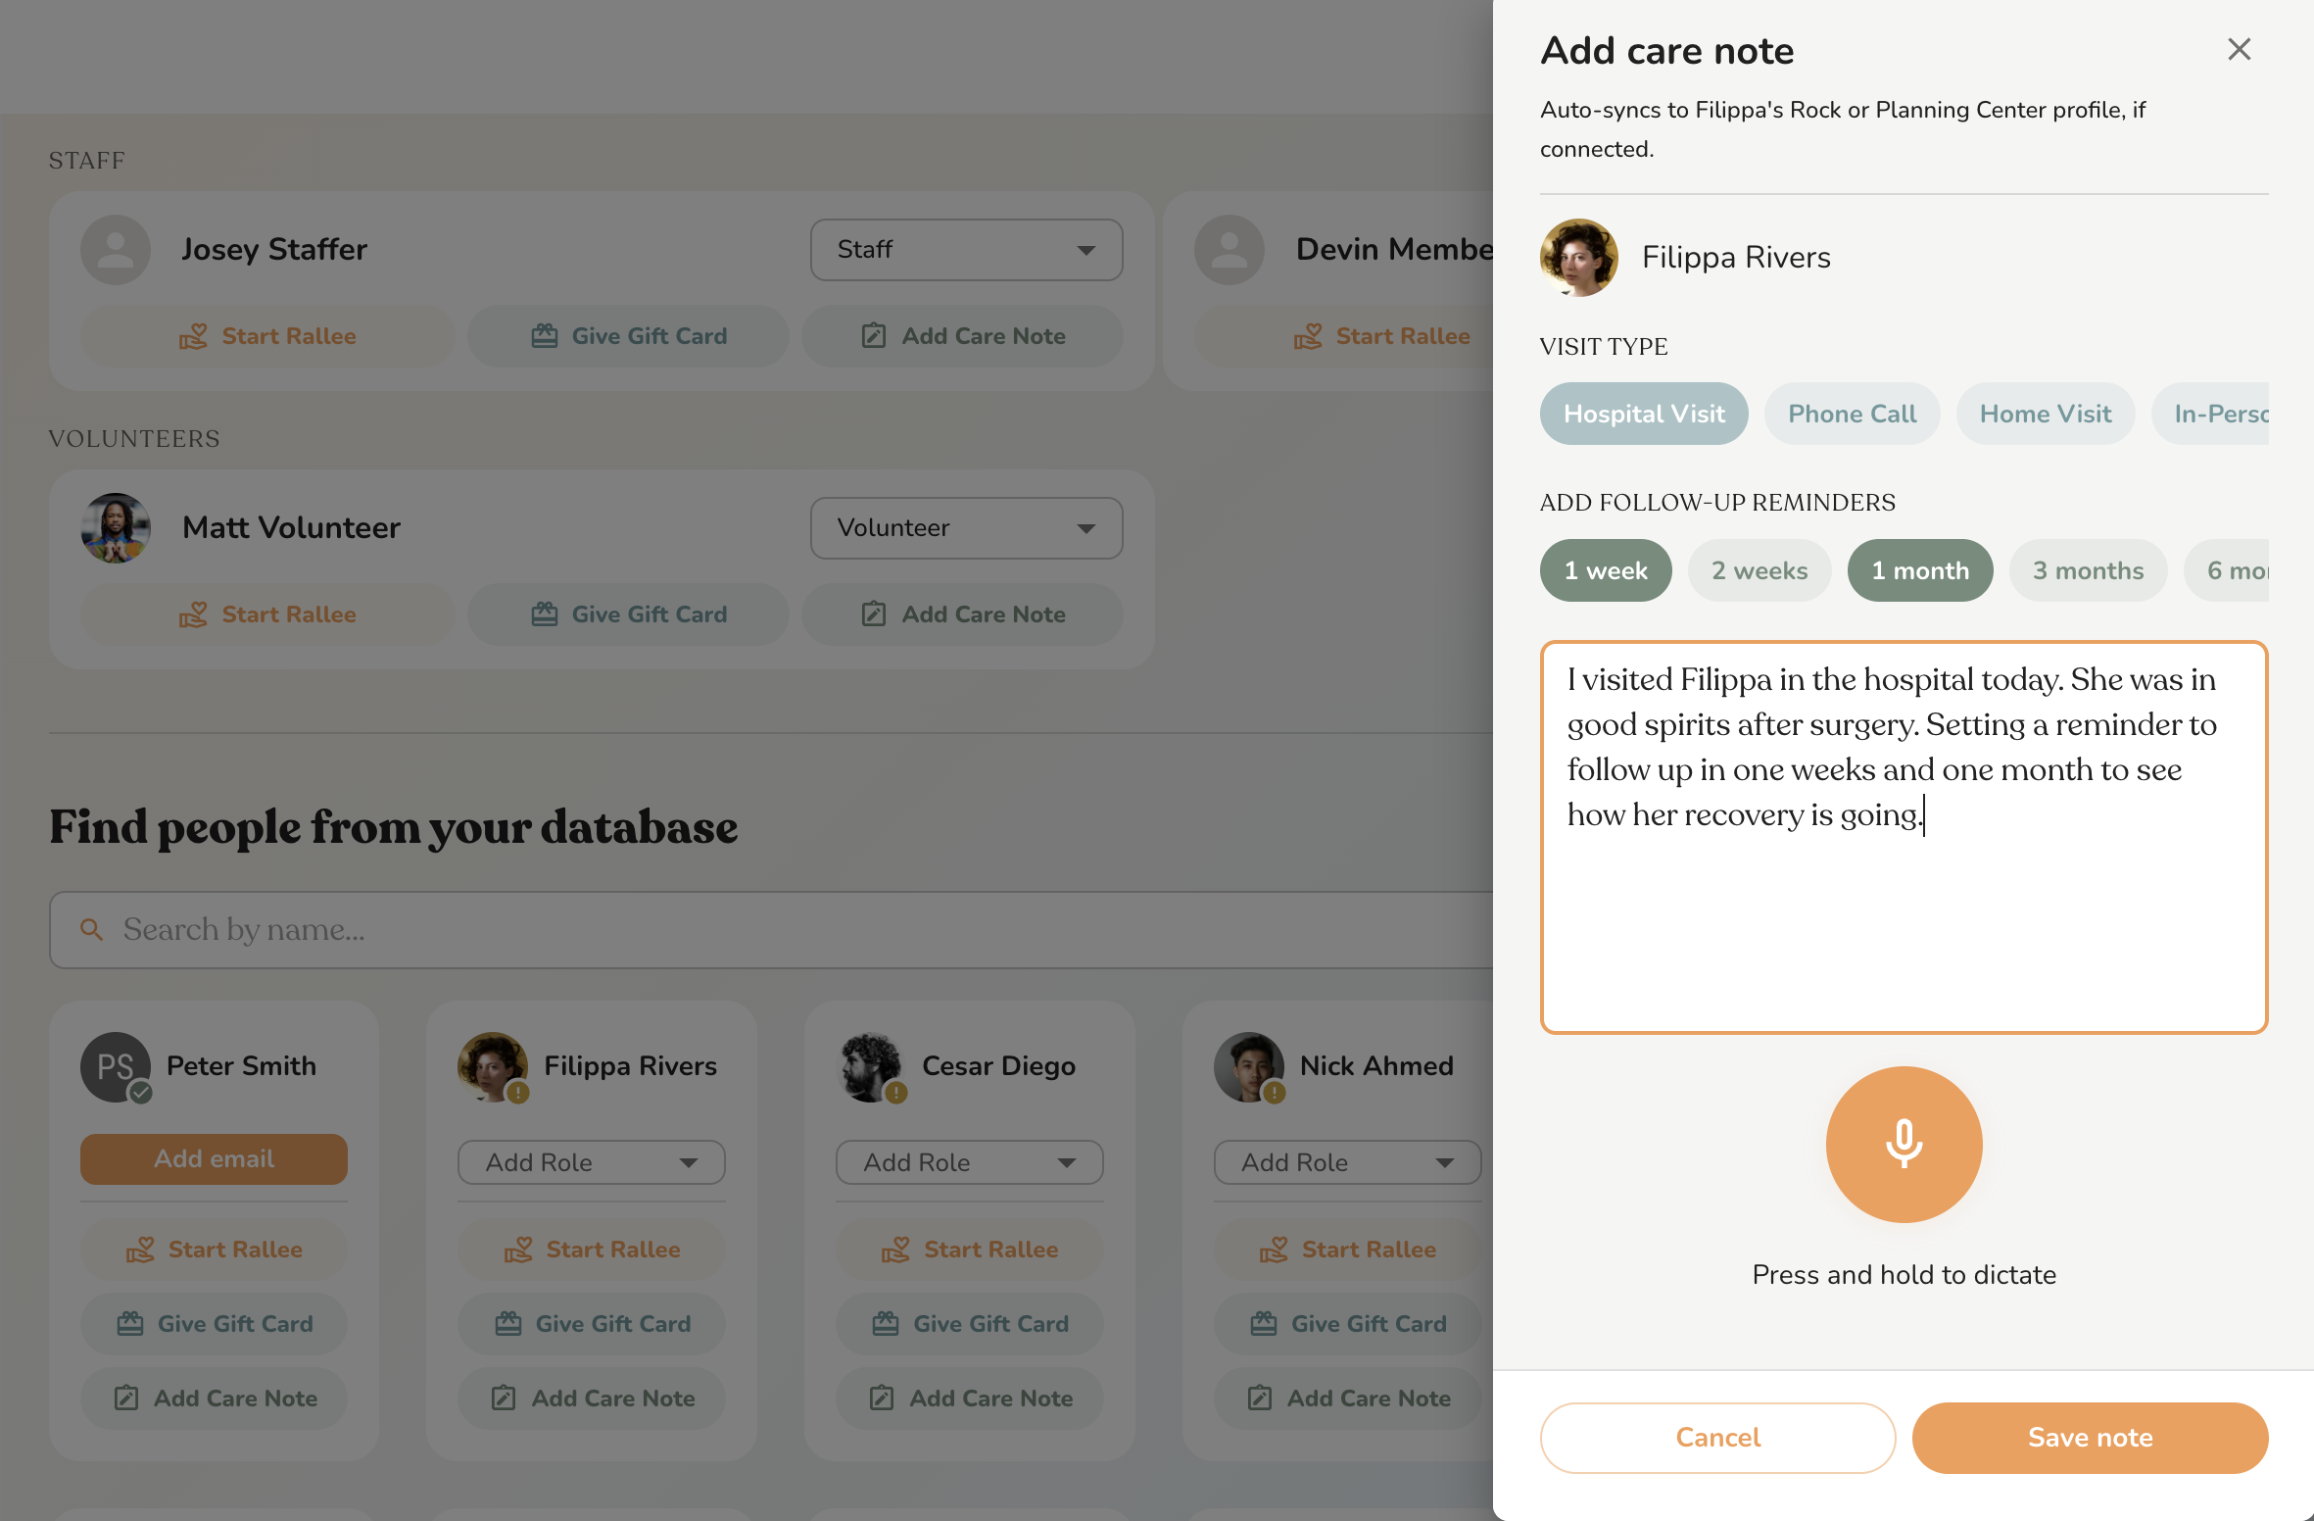
Task: Give Gift Card to Filippa Rivers
Action: (x=591, y=1324)
